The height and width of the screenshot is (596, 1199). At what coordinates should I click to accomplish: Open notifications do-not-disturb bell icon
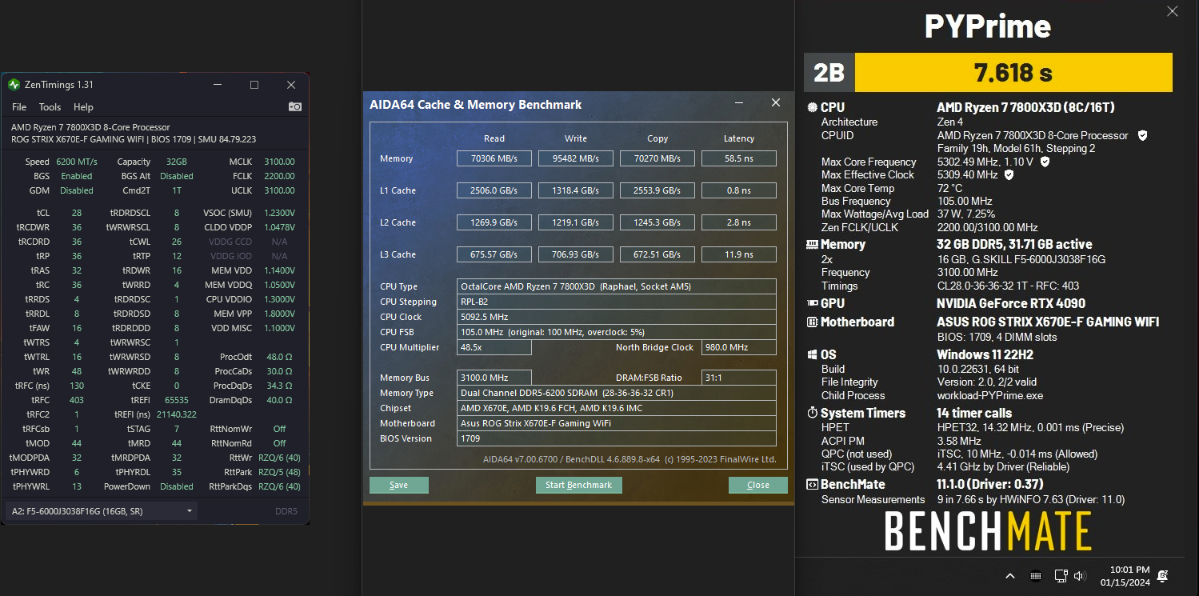(x=1162, y=576)
